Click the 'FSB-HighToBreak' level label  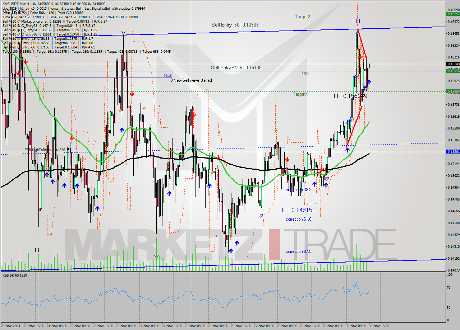39,150
